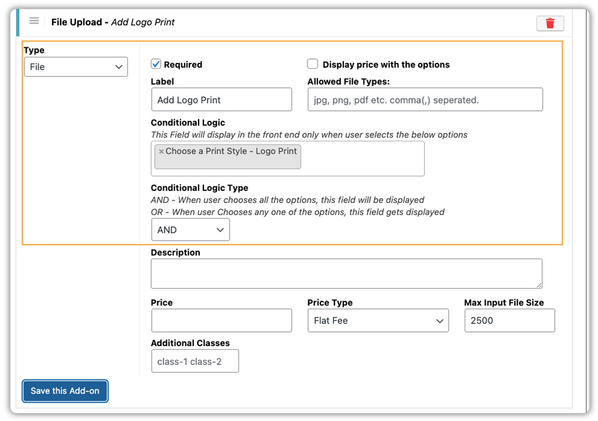
Task: Click the italic Add Logo Print header subtitle
Action: pyautogui.click(x=143, y=22)
